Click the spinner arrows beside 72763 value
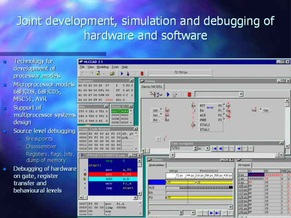The width and height of the screenshot is (291, 218). point(195,149)
